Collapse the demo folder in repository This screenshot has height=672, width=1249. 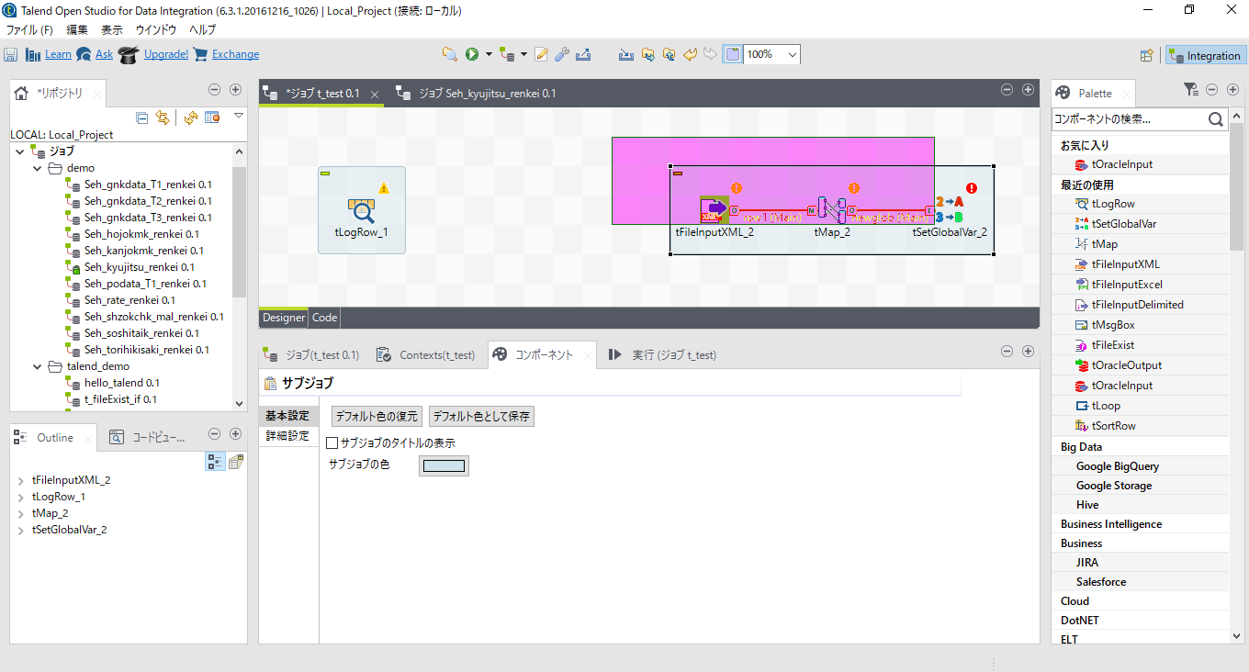pyautogui.click(x=38, y=168)
